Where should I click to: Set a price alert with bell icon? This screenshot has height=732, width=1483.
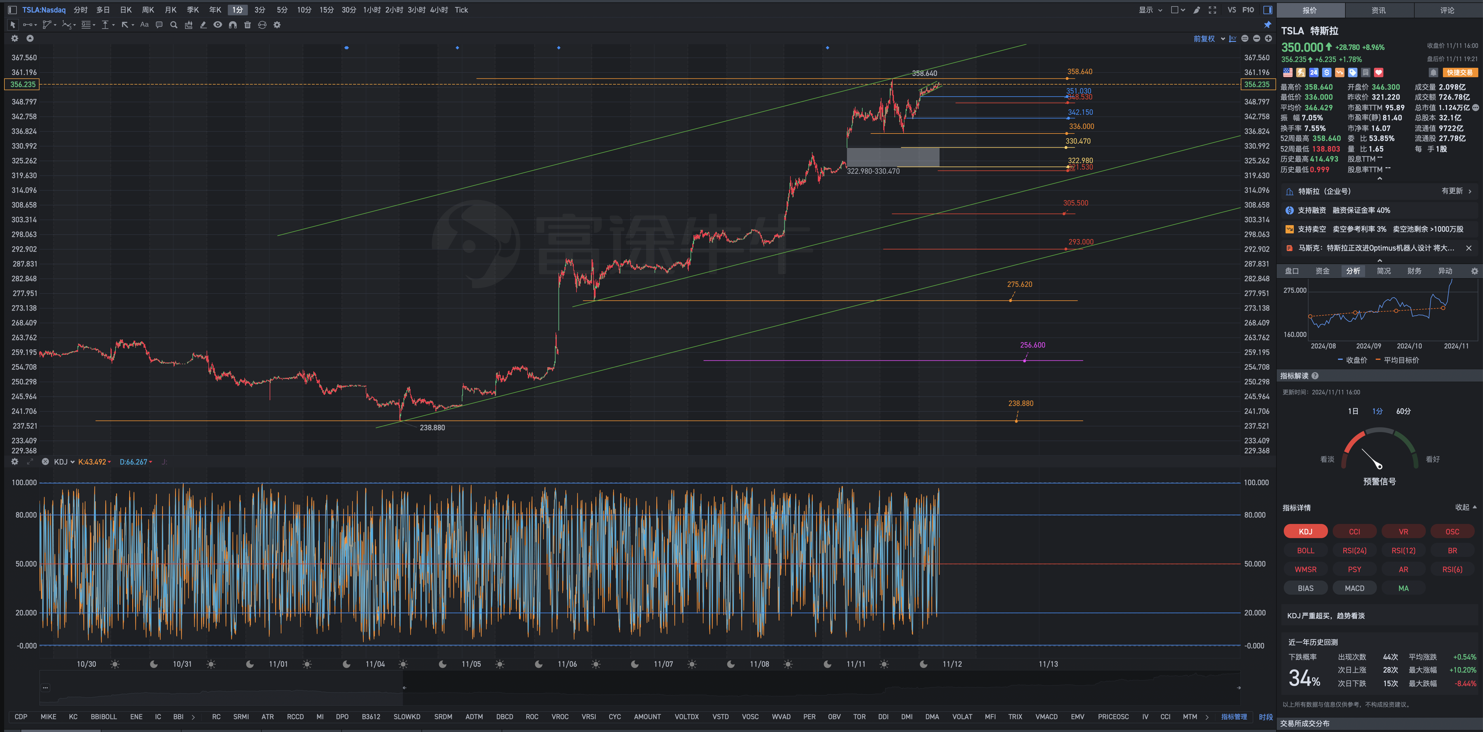click(1433, 72)
